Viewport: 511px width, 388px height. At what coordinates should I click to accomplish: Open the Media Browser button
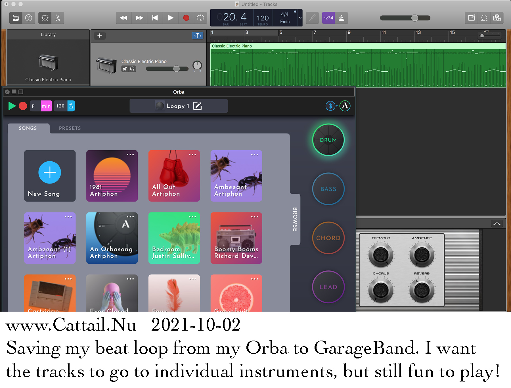click(497, 18)
